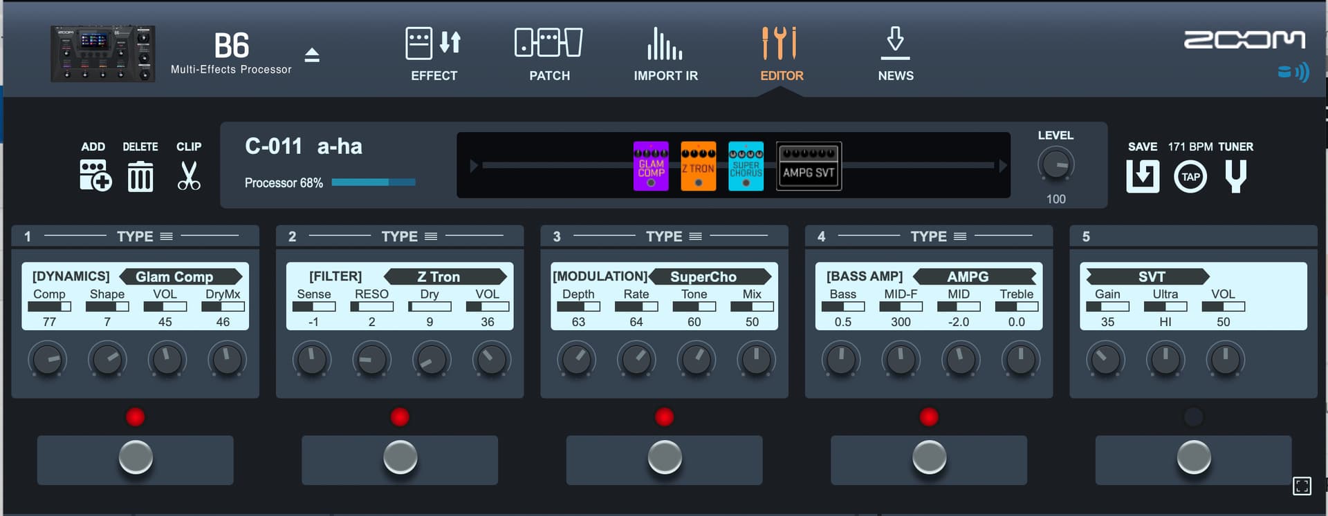Click the LEVEL knob
1328x516 pixels.
tap(1055, 165)
